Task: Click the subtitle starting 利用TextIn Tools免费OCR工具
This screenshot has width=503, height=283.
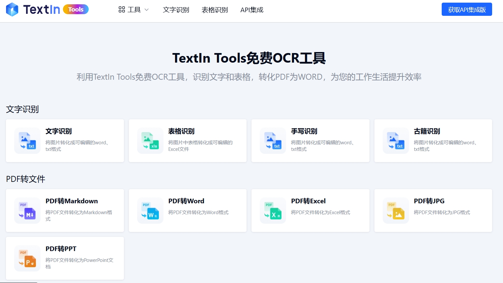Action: click(x=249, y=77)
